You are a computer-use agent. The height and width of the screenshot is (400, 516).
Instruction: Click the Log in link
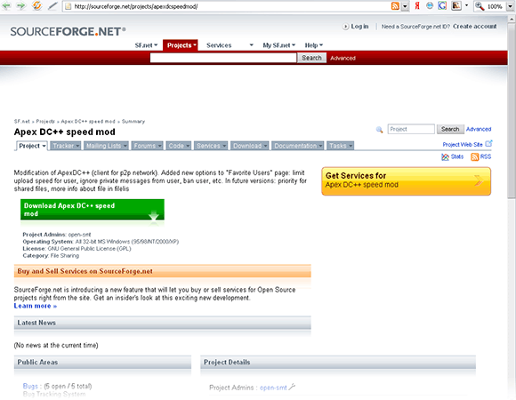[x=359, y=27]
